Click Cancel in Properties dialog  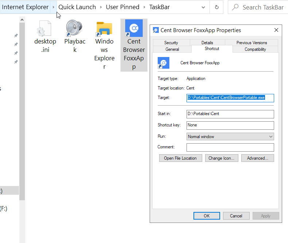[236, 216]
